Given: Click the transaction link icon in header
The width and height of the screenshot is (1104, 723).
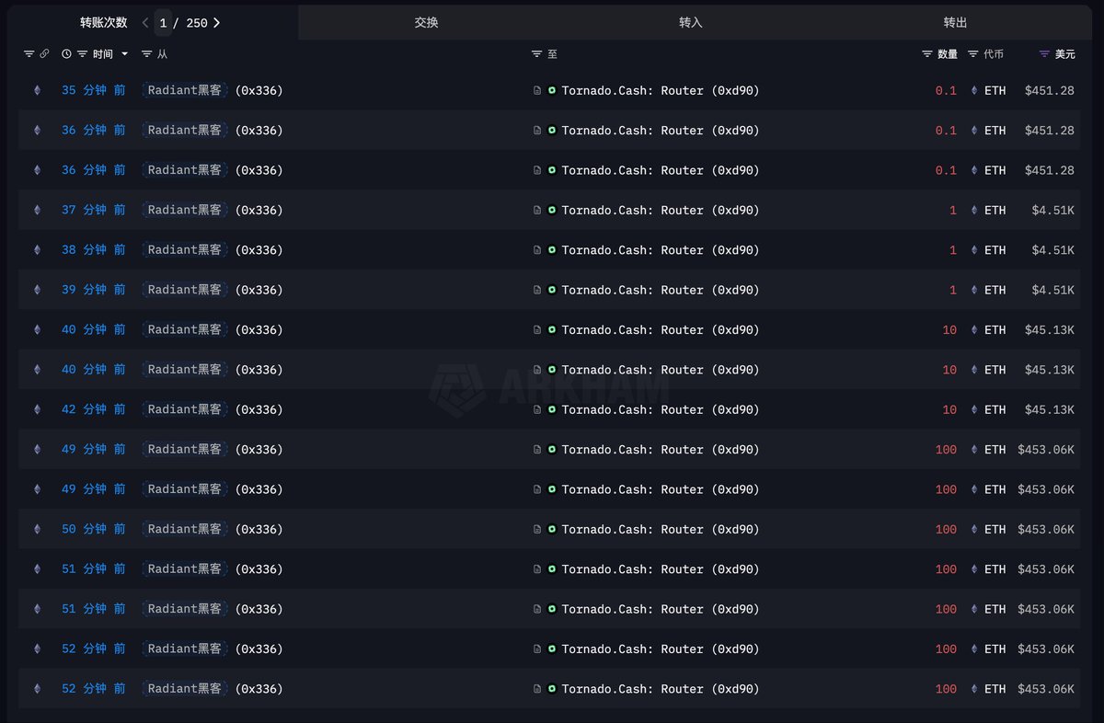Looking at the screenshot, I should point(44,54).
